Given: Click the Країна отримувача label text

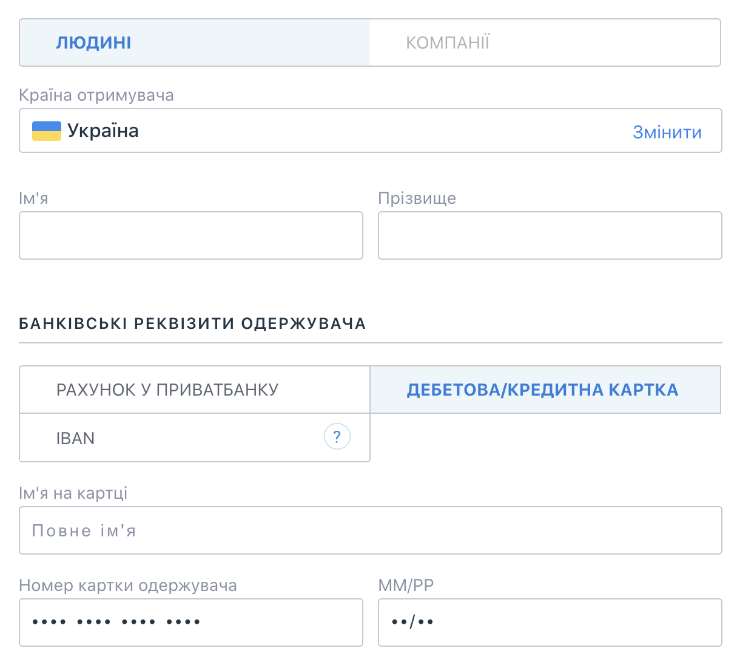Looking at the screenshot, I should tap(96, 95).
